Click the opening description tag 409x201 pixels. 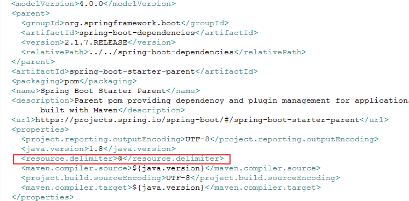point(43,101)
